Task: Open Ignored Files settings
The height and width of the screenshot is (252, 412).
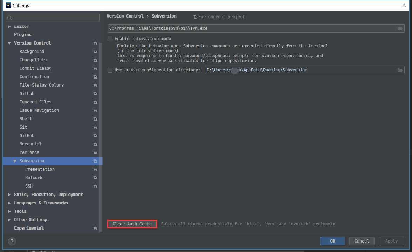Action: 35,102
